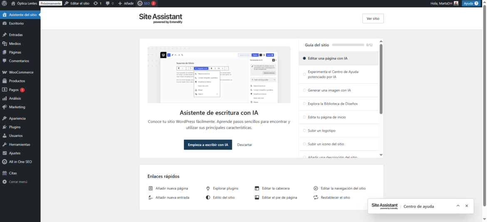The width and height of the screenshot is (487, 222).
Task: Click the MartaDH avatar picture
Action: pyautogui.click(x=456, y=3)
